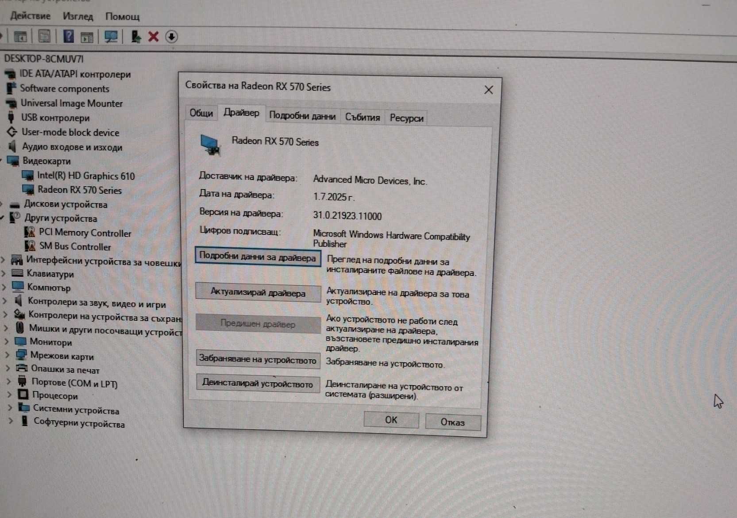
Task: Click the action pane toolbar icon
Action: coord(87,37)
